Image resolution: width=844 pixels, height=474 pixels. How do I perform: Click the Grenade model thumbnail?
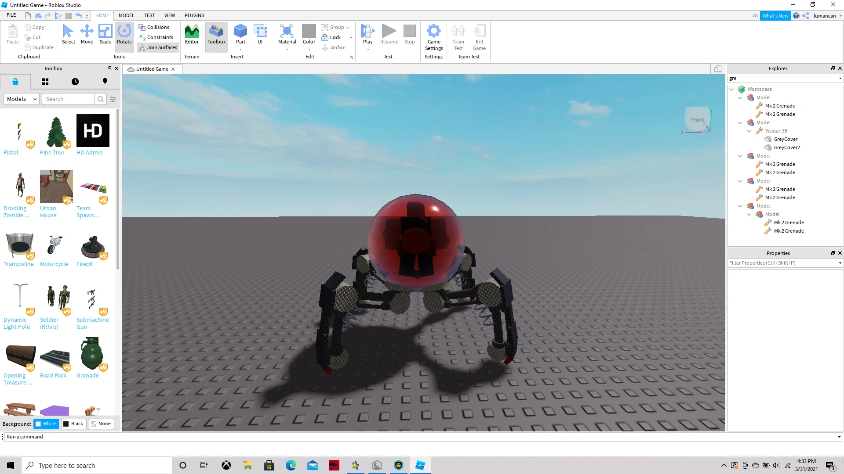tap(91, 354)
